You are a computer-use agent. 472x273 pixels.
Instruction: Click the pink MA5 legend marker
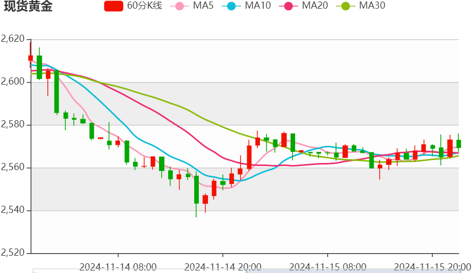click(x=179, y=6)
